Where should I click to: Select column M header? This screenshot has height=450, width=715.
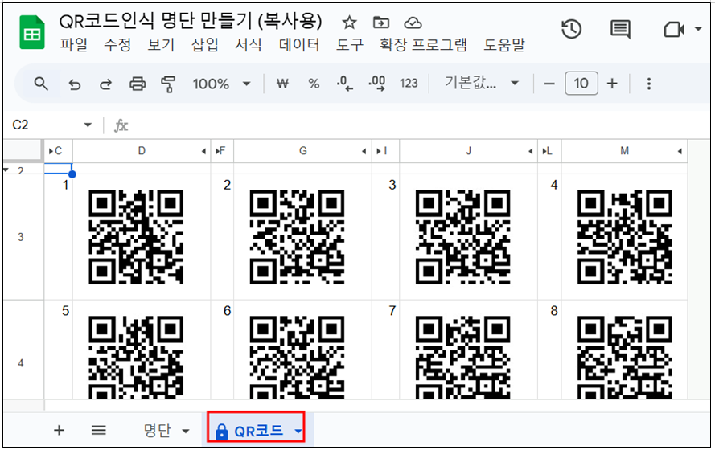point(624,151)
